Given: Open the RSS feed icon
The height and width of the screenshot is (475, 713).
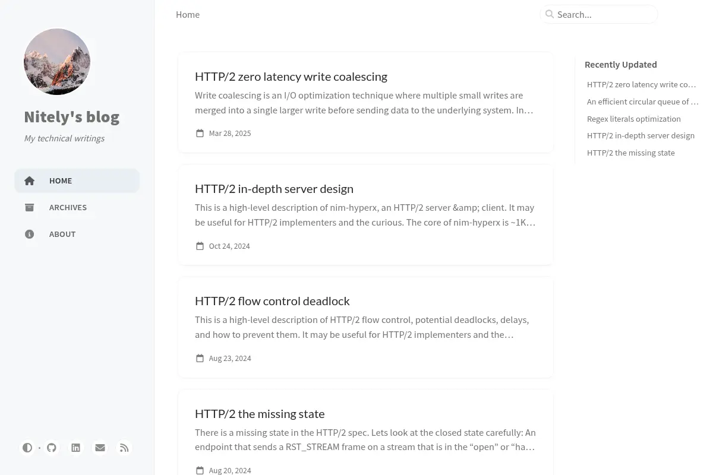Looking at the screenshot, I should tap(124, 448).
